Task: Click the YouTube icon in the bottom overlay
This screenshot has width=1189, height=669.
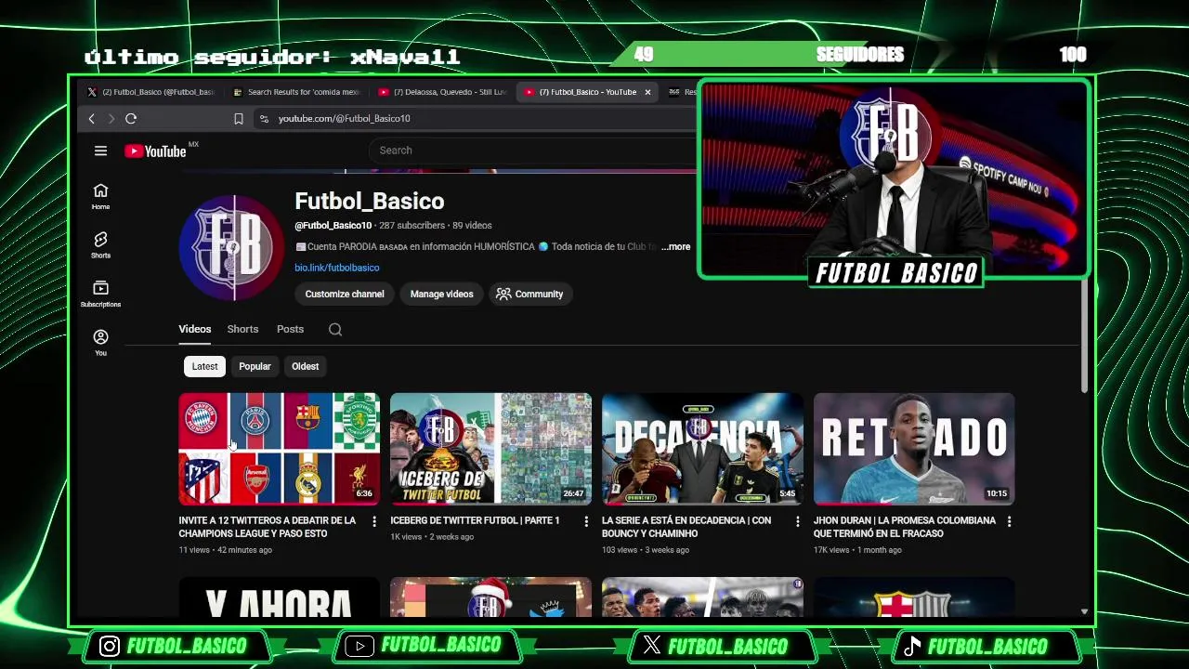Action: [x=359, y=646]
